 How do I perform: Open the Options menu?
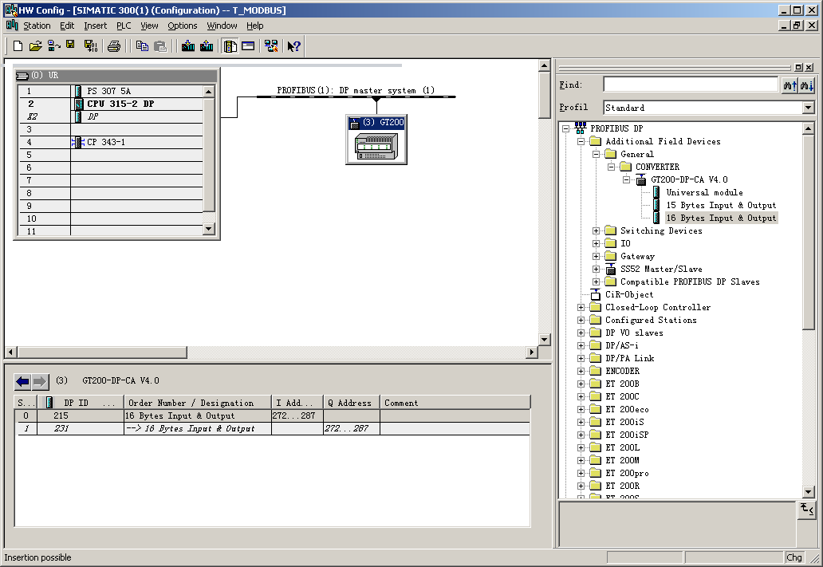tap(182, 26)
